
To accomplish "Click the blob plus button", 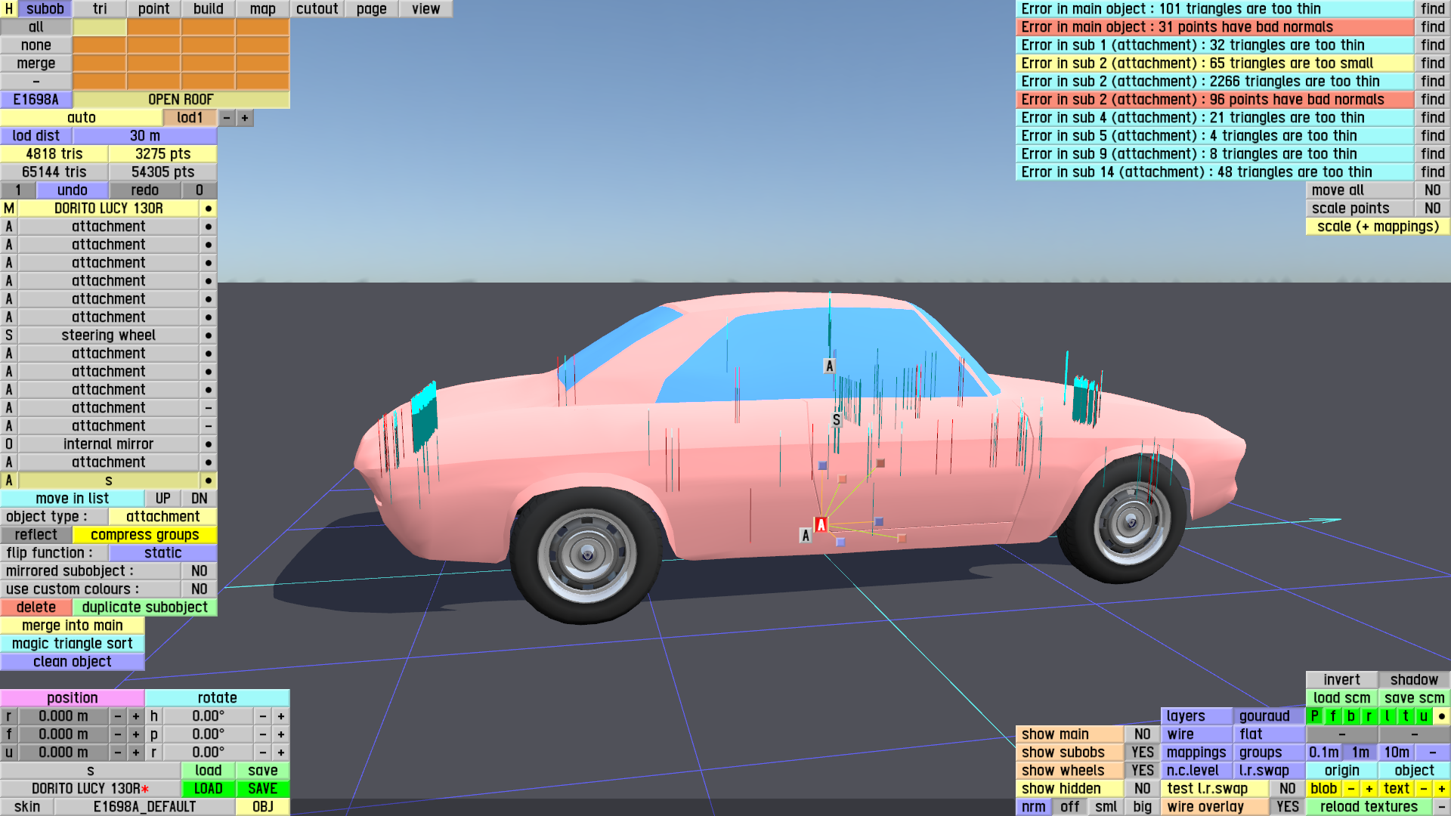I will pos(1369,789).
